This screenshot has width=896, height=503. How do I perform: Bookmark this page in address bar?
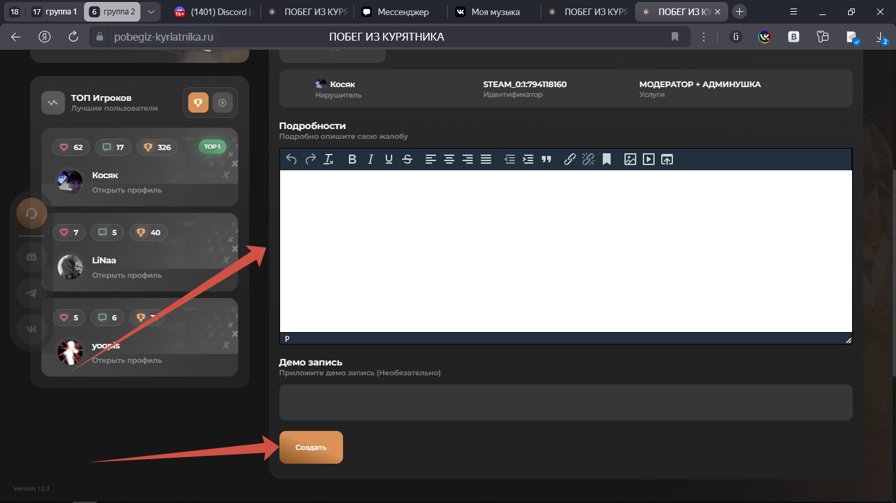click(675, 37)
